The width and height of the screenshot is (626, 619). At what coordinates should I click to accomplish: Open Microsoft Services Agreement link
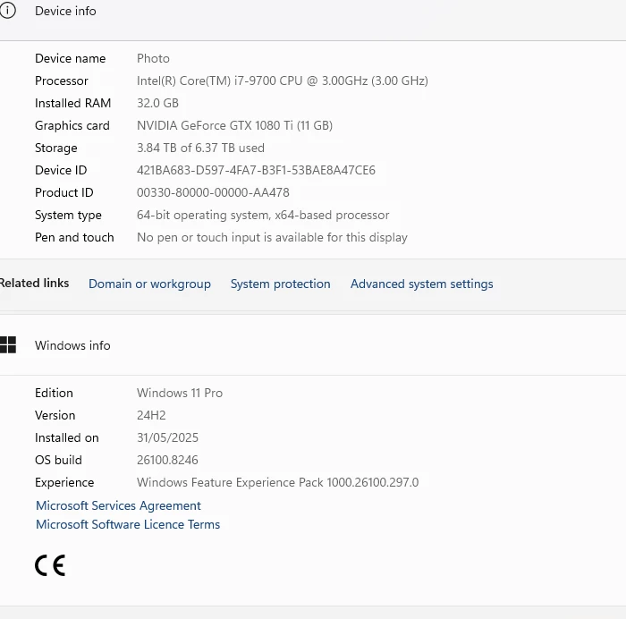click(119, 505)
